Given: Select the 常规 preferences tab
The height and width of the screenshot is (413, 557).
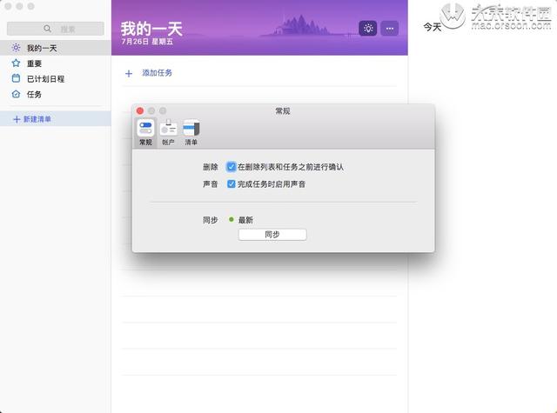Looking at the screenshot, I should pyautogui.click(x=145, y=133).
